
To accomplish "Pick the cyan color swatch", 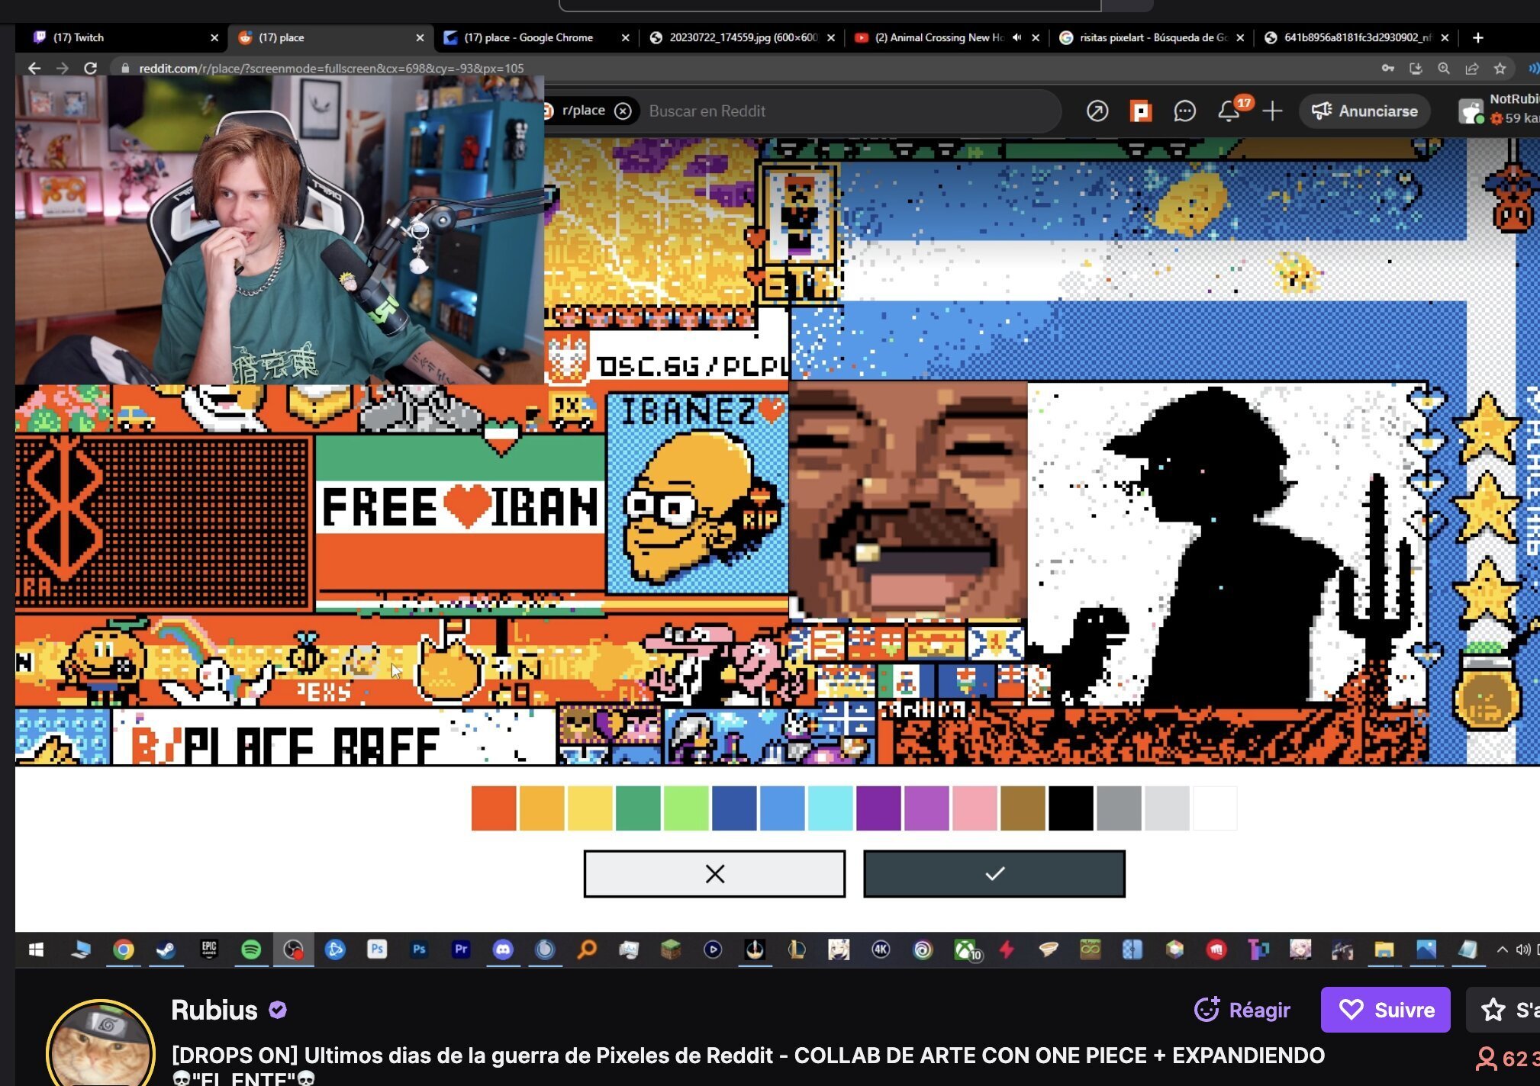I will 830,808.
